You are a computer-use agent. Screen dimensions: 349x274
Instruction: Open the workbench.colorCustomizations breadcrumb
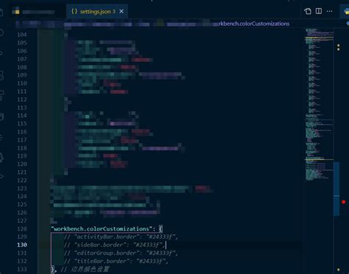click(x=254, y=24)
